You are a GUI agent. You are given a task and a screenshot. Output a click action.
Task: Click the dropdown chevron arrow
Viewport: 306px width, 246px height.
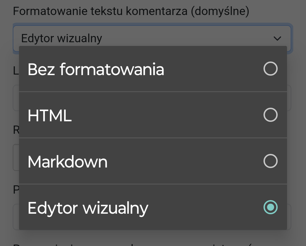[x=277, y=38]
